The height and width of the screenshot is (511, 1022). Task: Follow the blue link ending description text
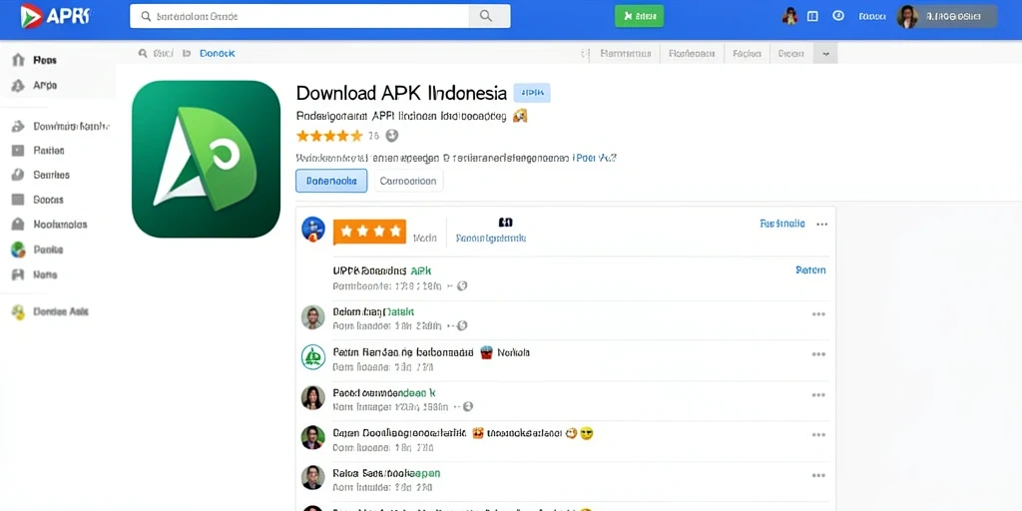pos(595,157)
